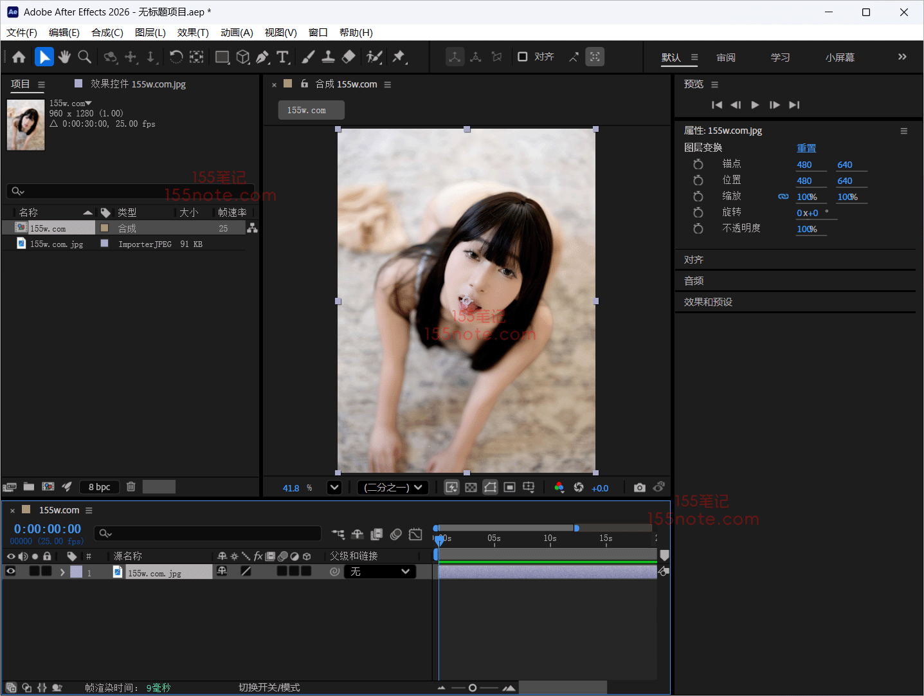Hide the 155w.com.jpg layer with eye toggle
Screen dimensions: 924x696
pyautogui.click(x=11, y=571)
